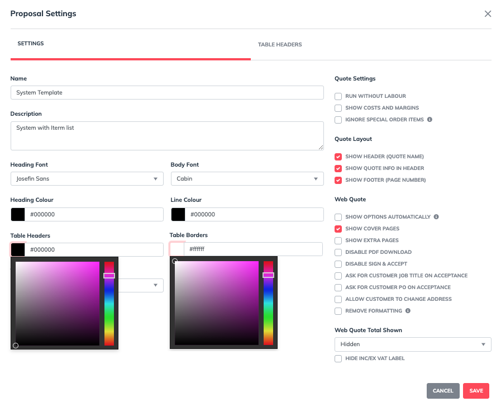501x411 pixels.
Task: Switch to the Table Headers tab
Action: point(280,45)
